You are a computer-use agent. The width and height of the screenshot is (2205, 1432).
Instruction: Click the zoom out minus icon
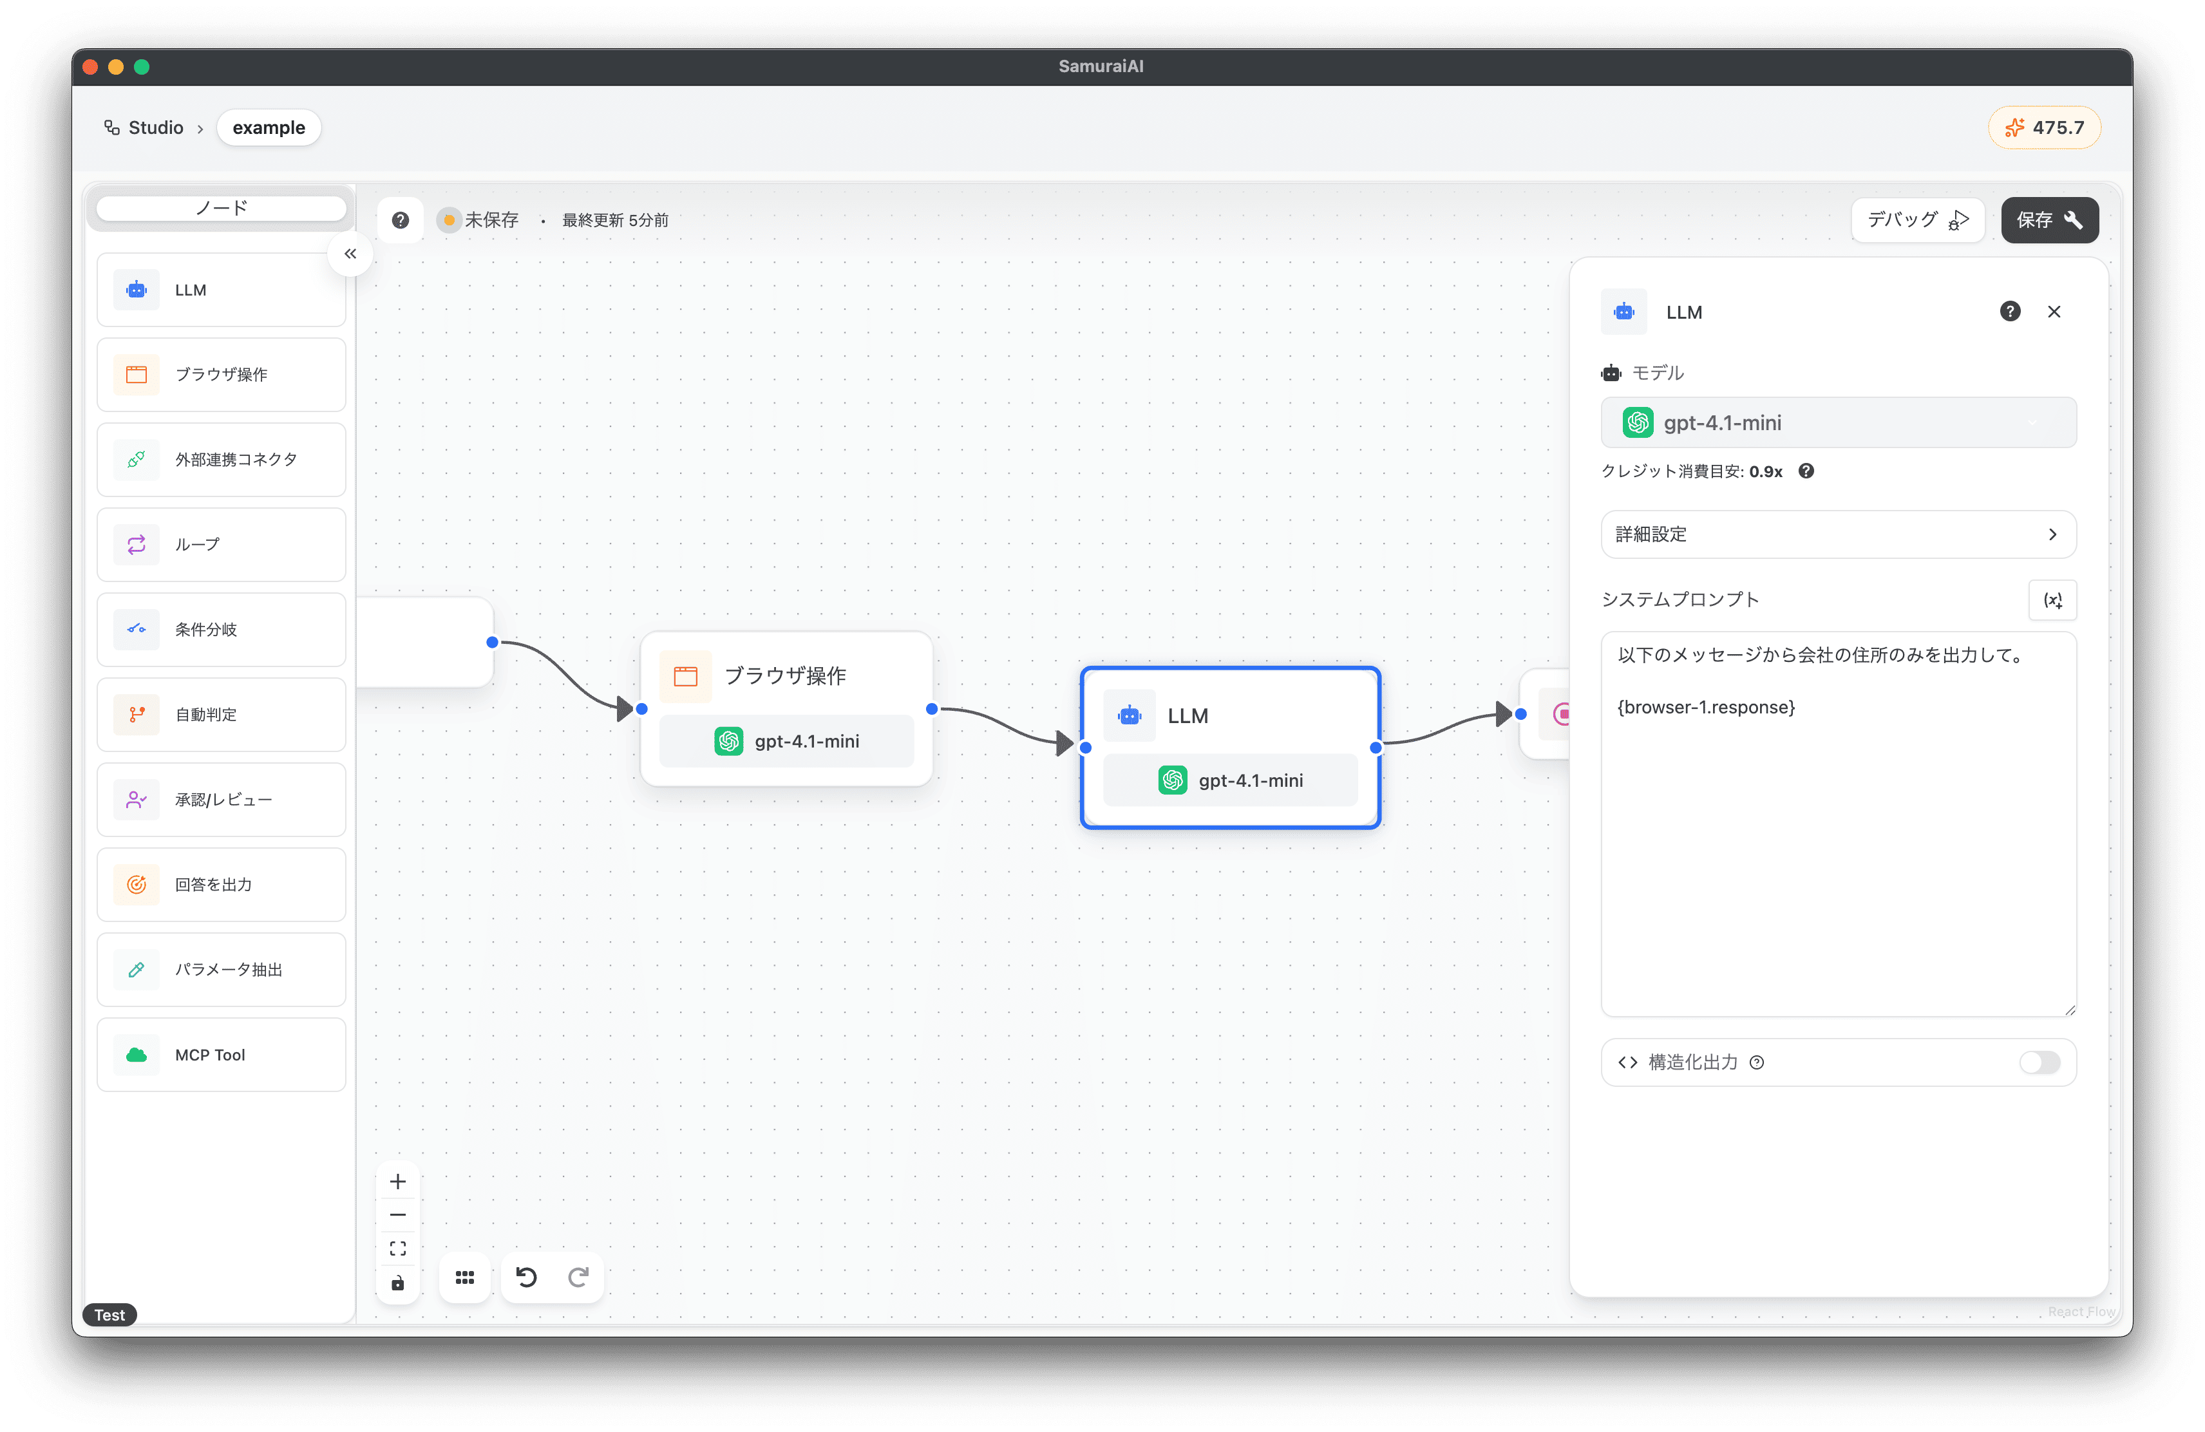tap(397, 1214)
